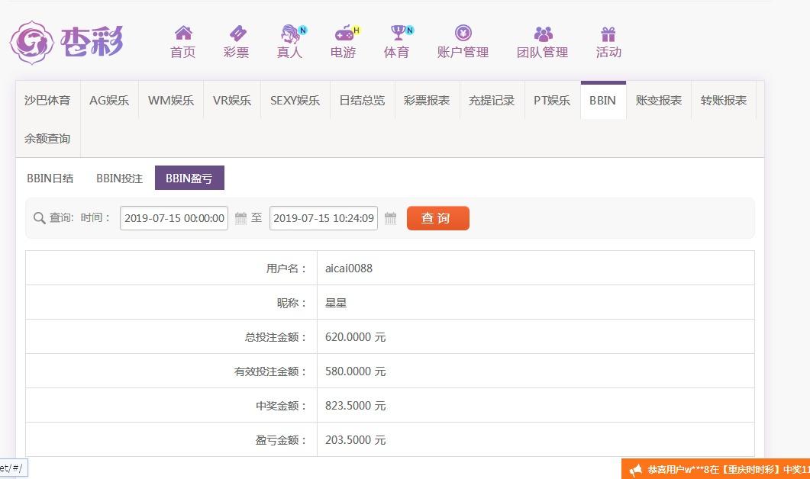The image size is (810, 479).
Task: Open the 余额查询 tab
Action: pos(47,139)
